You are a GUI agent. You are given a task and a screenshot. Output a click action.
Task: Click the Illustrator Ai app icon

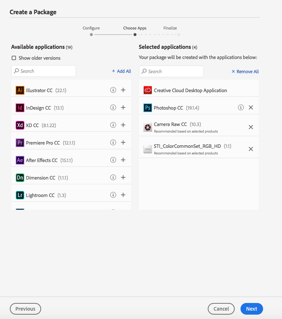point(20,90)
